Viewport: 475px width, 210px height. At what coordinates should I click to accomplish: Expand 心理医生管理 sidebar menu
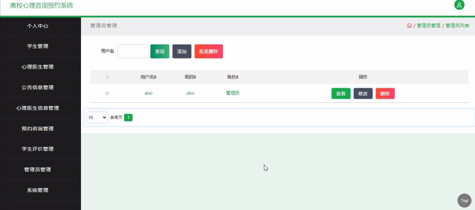pos(40,67)
